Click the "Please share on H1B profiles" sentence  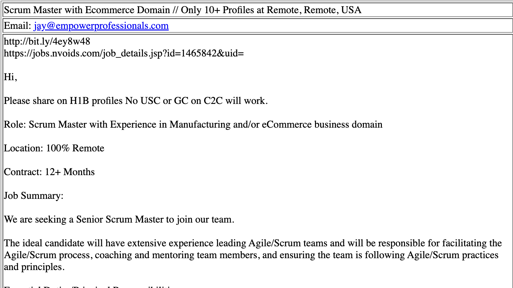(x=64, y=101)
